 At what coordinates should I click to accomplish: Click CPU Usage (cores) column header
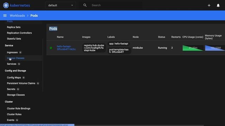(193, 37)
